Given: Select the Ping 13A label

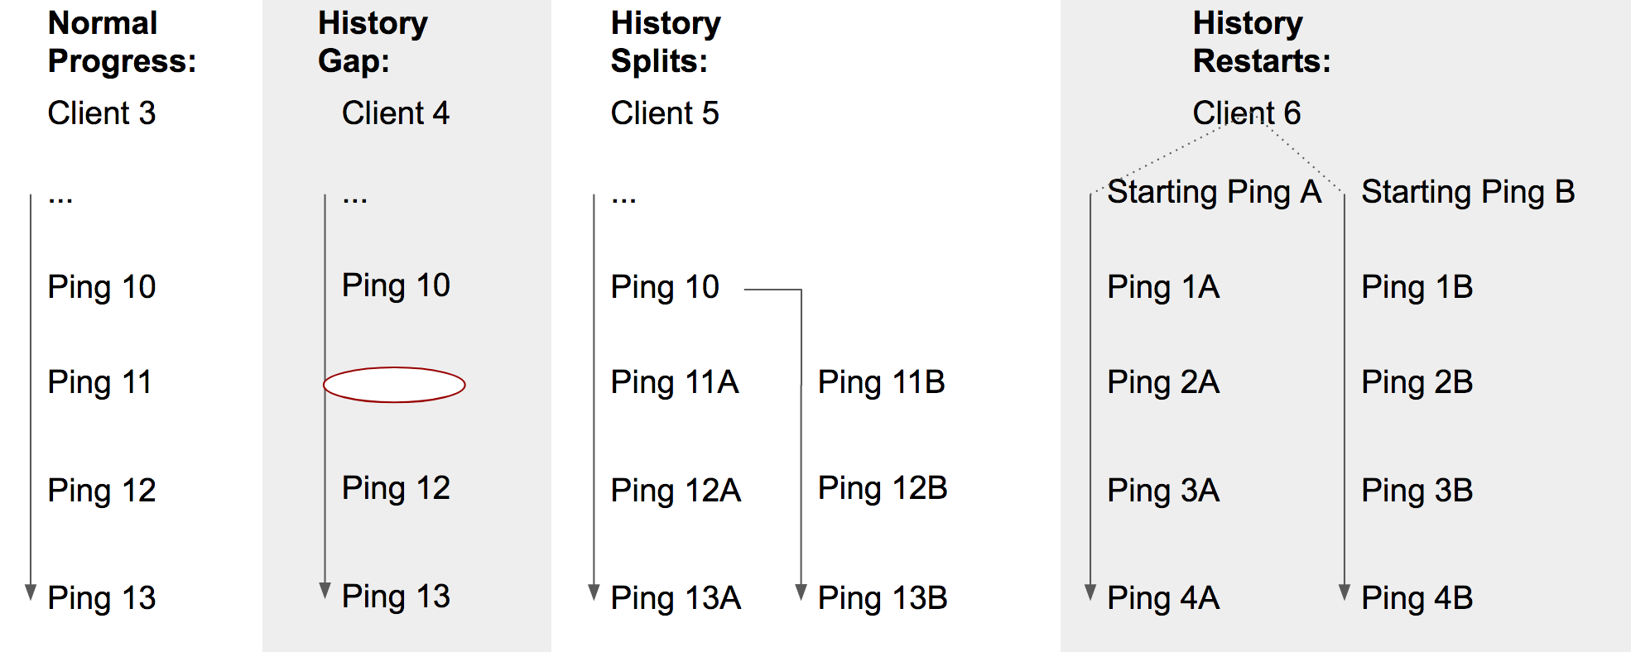Looking at the screenshot, I should (x=676, y=598).
